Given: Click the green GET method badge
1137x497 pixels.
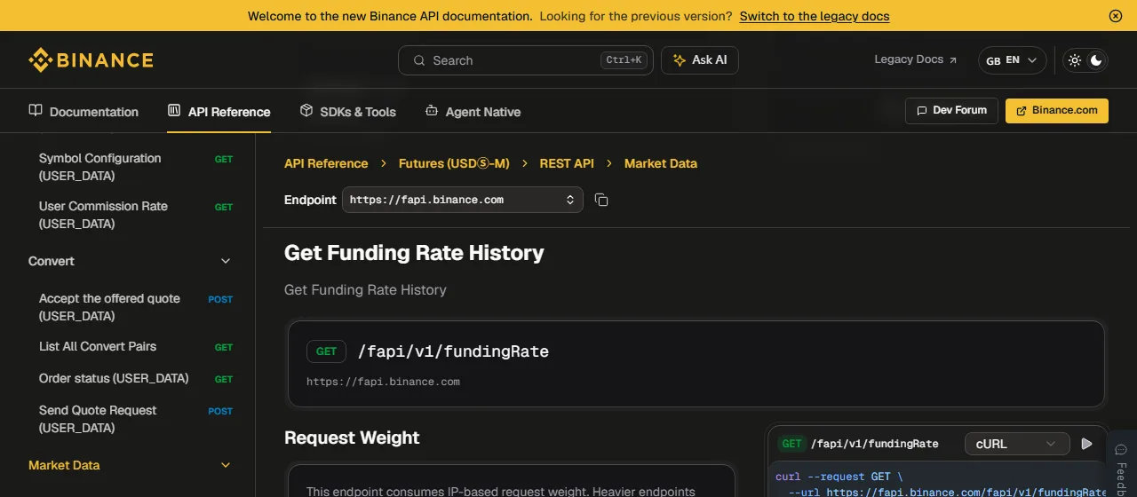Looking at the screenshot, I should click(326, 351).
